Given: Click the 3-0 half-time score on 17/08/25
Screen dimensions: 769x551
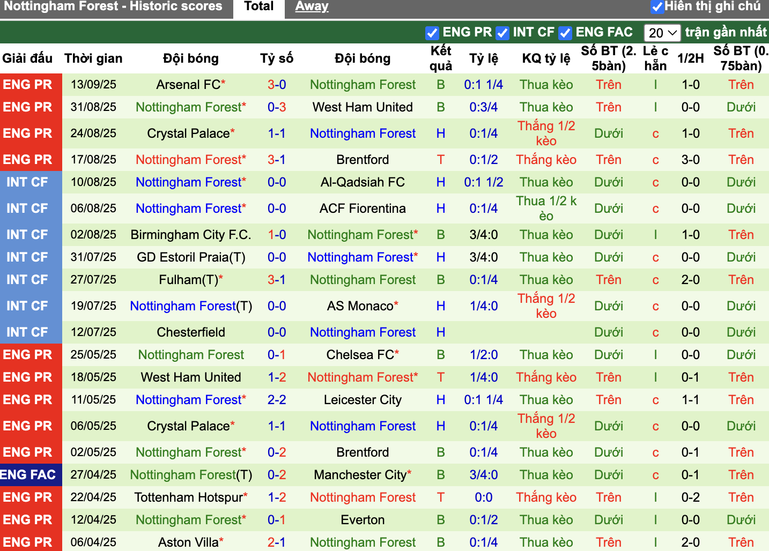Looking at the screenshot, I should coord(691,160).
